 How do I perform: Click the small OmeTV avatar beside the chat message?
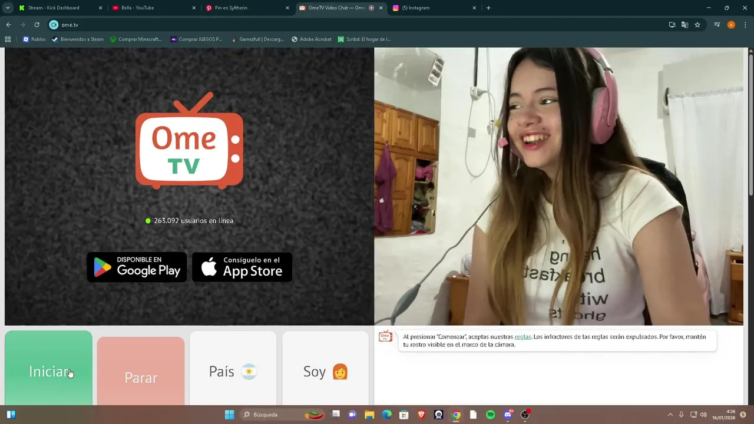point(385,337)
